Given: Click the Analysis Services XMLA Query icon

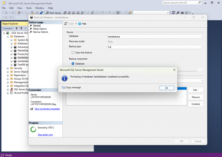Looking at the screenshot, I should [78, 13].
